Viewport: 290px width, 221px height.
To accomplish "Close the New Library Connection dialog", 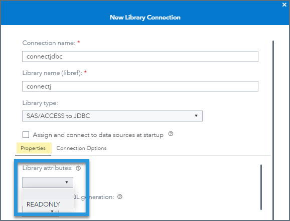I will 284,4.
